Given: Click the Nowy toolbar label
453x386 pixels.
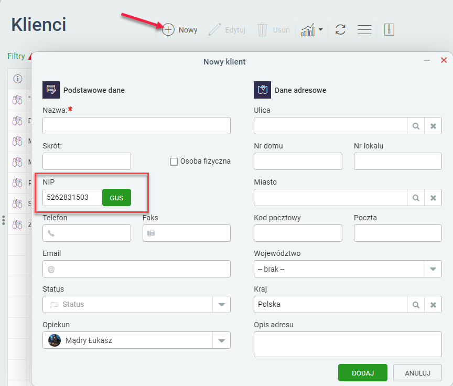Looking at the screenshot, I should (188, 30).
